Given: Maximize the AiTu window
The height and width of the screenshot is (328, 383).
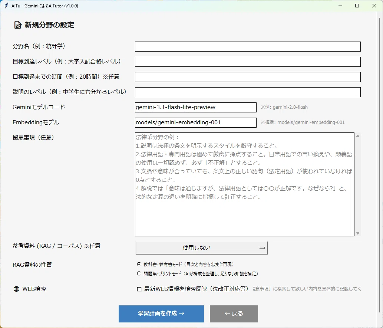Looking at the screenshot, I should (x=357, y=6).
